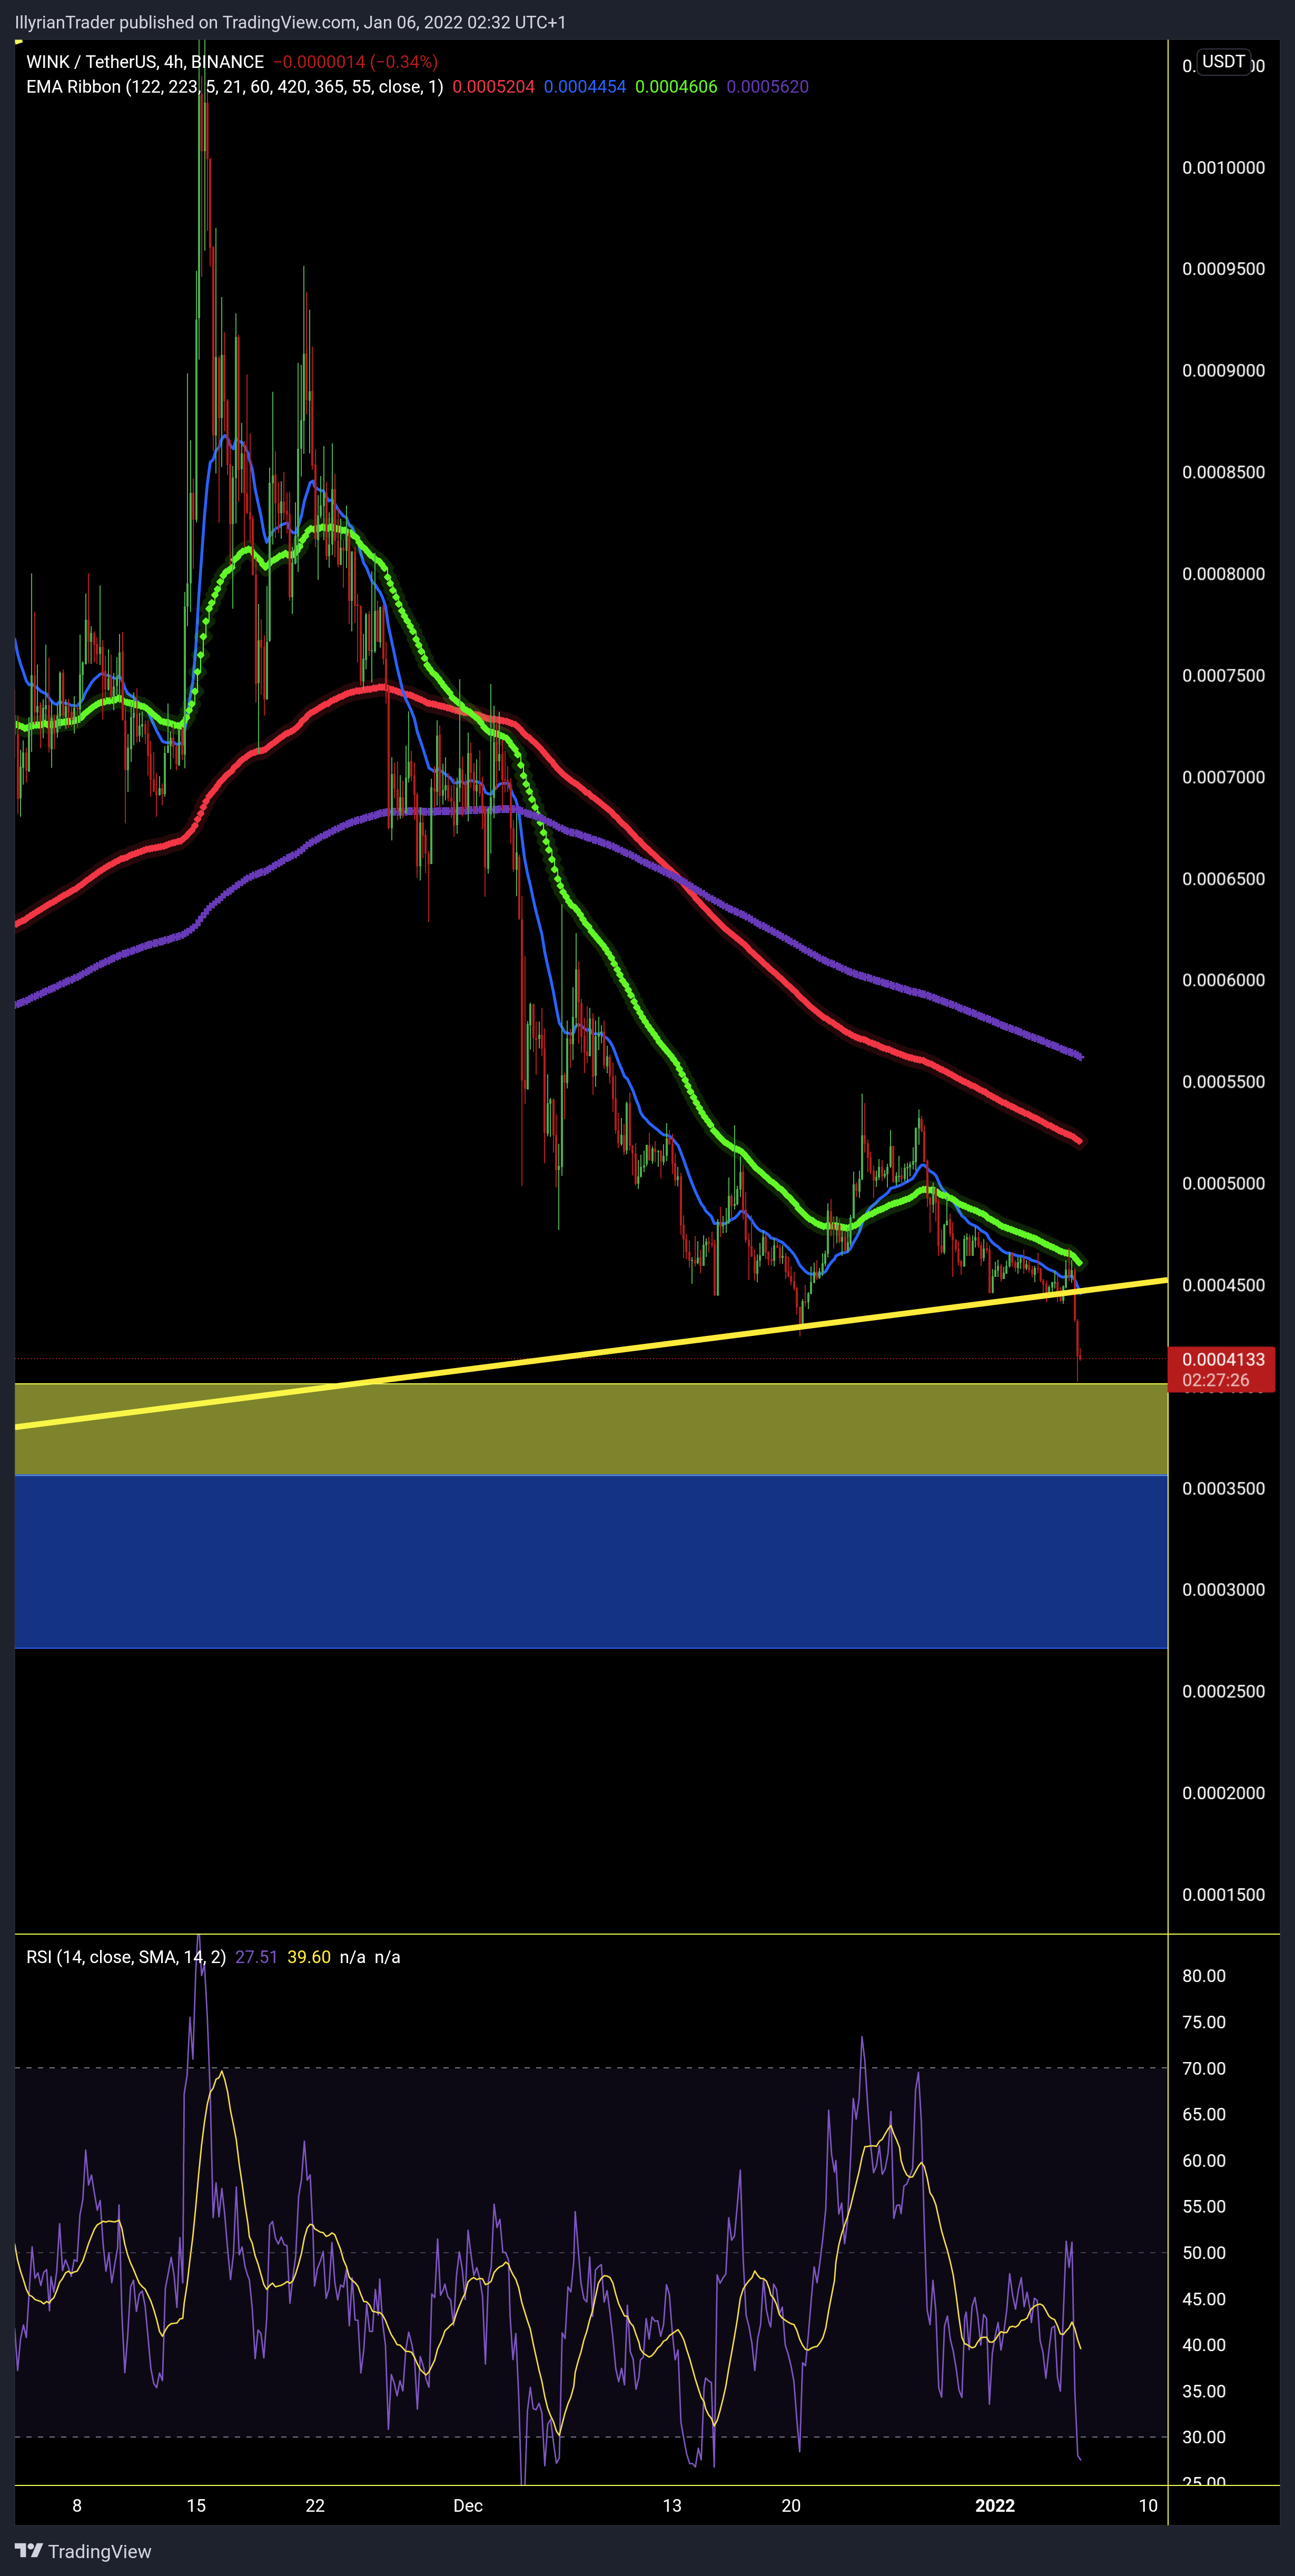Click the 50.00 RSI axis label
Image resolution: width=1295 pixels, height=2576 pixels.
(x=1204, y=2253)
